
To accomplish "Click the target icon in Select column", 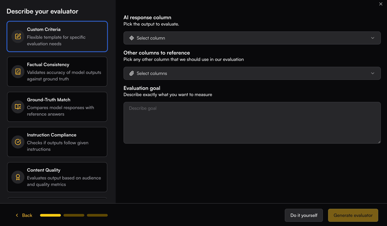I will [132, 38].
